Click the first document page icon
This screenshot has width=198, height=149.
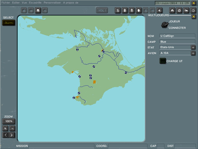[125, 11]
